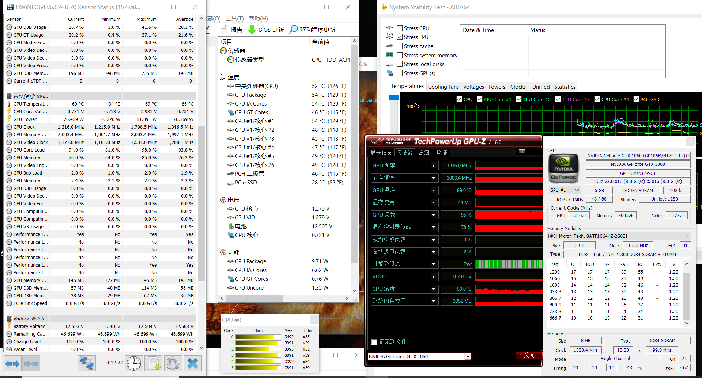702x378 pixels.
Task: Click 当前值 column header
Action: [321, 42]
